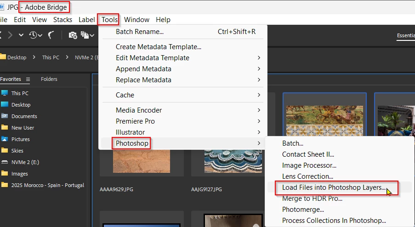Click the This PC monitor icon in Favorites
Viewport: 415px width, 227px height.
pyautogui.click(x=5, y=93)
